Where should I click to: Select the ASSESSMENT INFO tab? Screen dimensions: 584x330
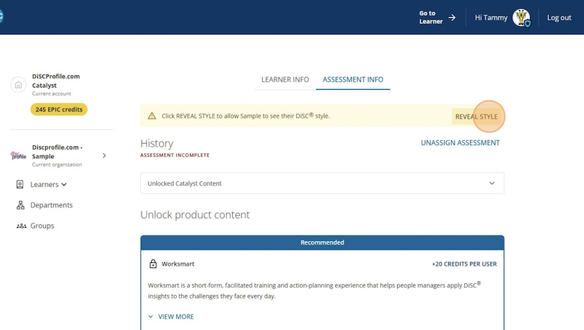pyautogui.click(x=353, y=80)
